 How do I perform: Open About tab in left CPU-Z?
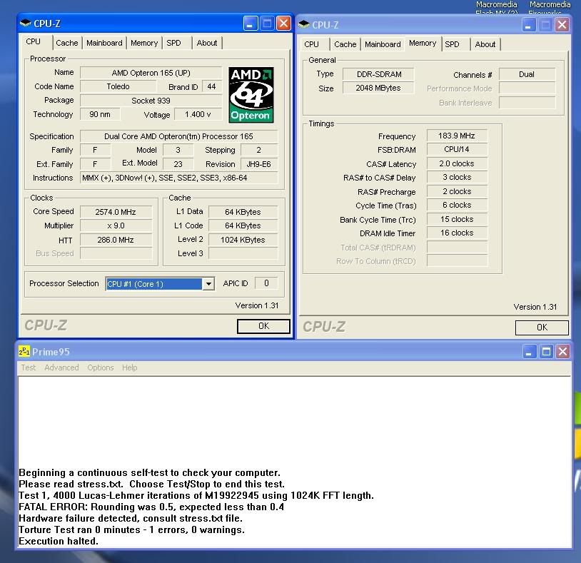coord(207,43)
